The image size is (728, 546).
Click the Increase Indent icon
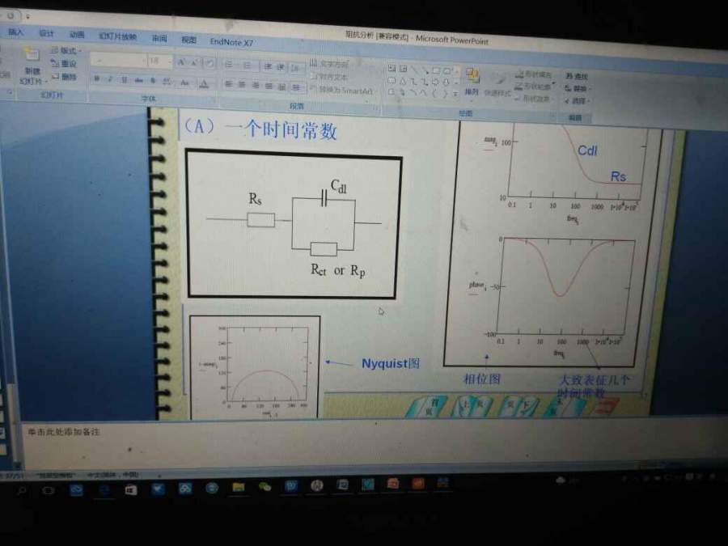(x=281, y=67)
